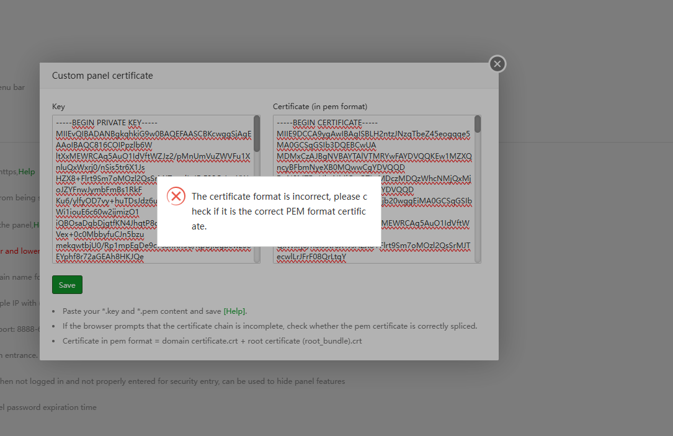The width and height of the screenshot is (673, 436).
Task: Click the 'Certificate (in pem format)' label
Action: point(320,107)
